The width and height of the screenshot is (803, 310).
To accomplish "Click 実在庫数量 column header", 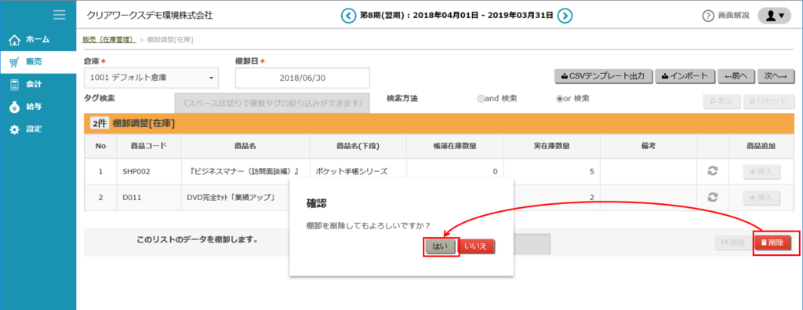I will tap(551, 147).
